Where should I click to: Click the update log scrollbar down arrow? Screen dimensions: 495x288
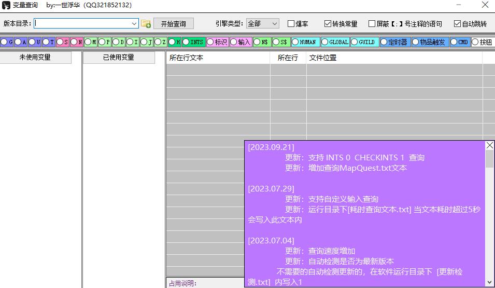(x=489, y=282)
